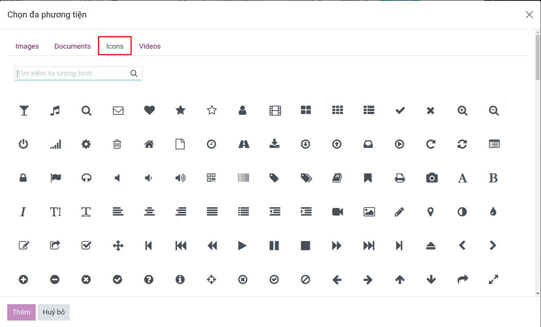
Task: Choose the double tags icon
Action: point(306,178)
